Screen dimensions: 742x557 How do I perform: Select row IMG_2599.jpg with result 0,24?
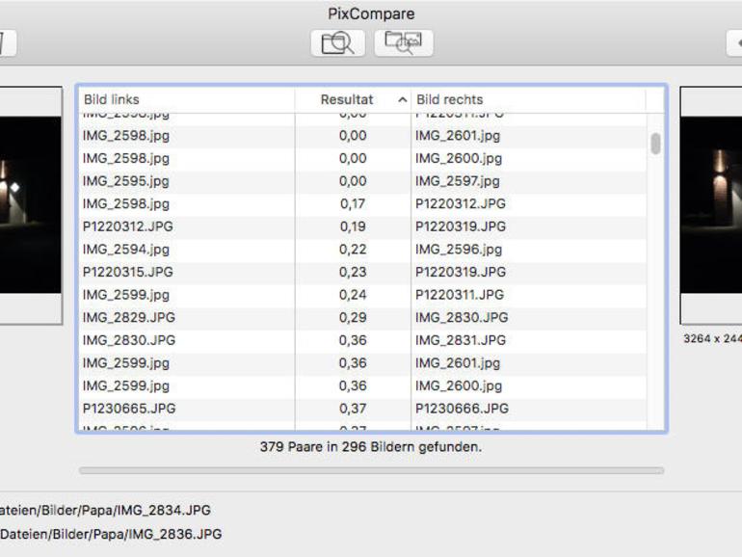pyautogui.click(x=362, y=295)
